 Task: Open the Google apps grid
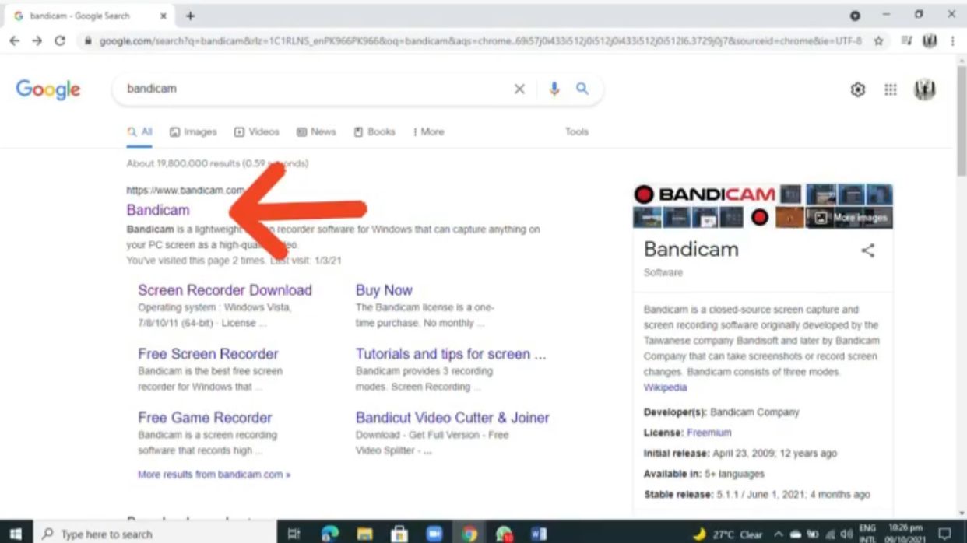tap(891, 90)
